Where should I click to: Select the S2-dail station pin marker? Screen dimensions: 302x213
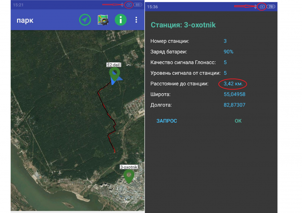click(x=114, y=73)
